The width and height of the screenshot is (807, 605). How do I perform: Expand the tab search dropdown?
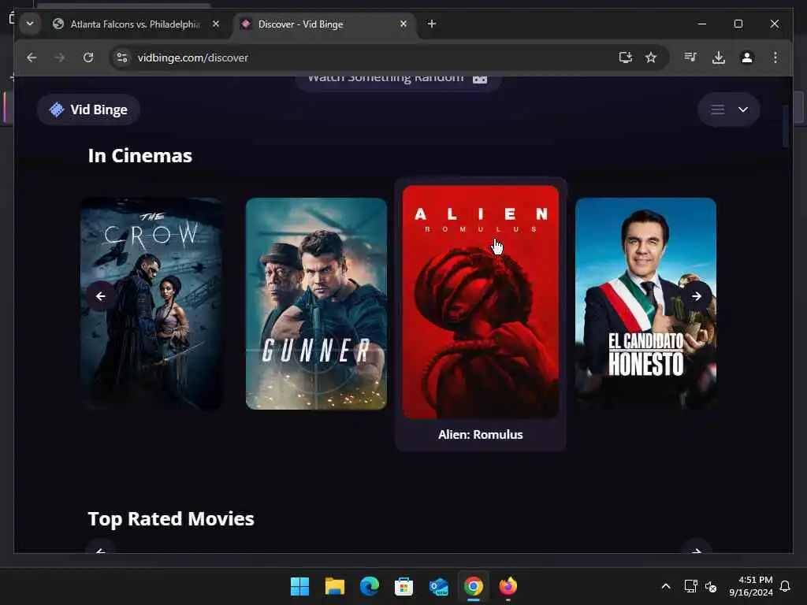[x=30, y=24]
